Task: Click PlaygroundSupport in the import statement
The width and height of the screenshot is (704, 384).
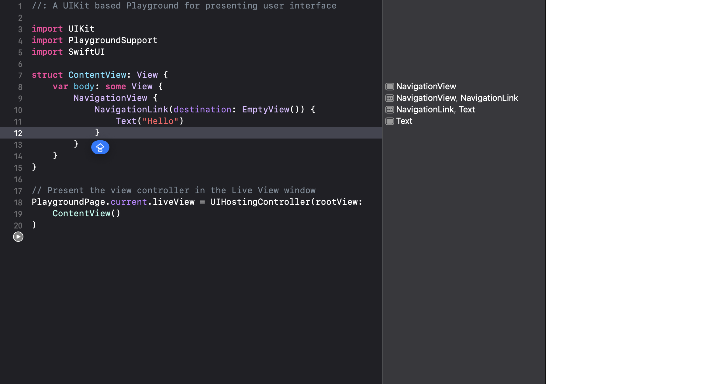Action: [x=113, y=40]
